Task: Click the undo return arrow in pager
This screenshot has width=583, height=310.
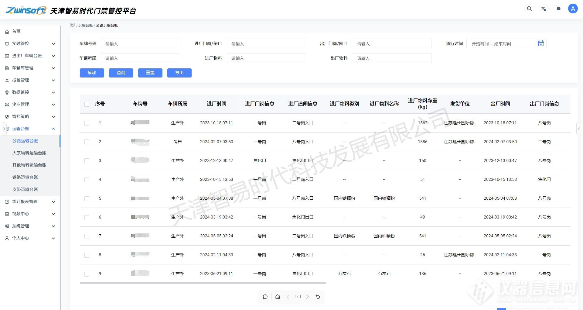Action: pos(318,297)
